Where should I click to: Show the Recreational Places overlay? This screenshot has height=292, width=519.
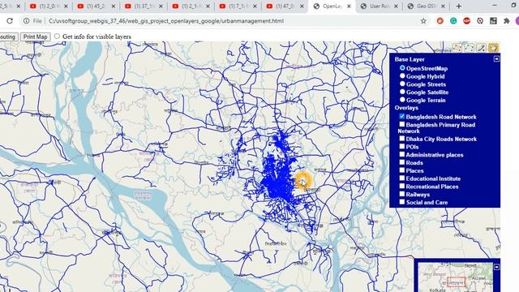402,186
